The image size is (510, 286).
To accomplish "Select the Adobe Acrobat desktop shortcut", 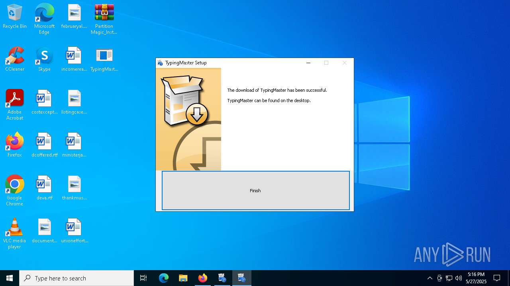I will [15, 104].
